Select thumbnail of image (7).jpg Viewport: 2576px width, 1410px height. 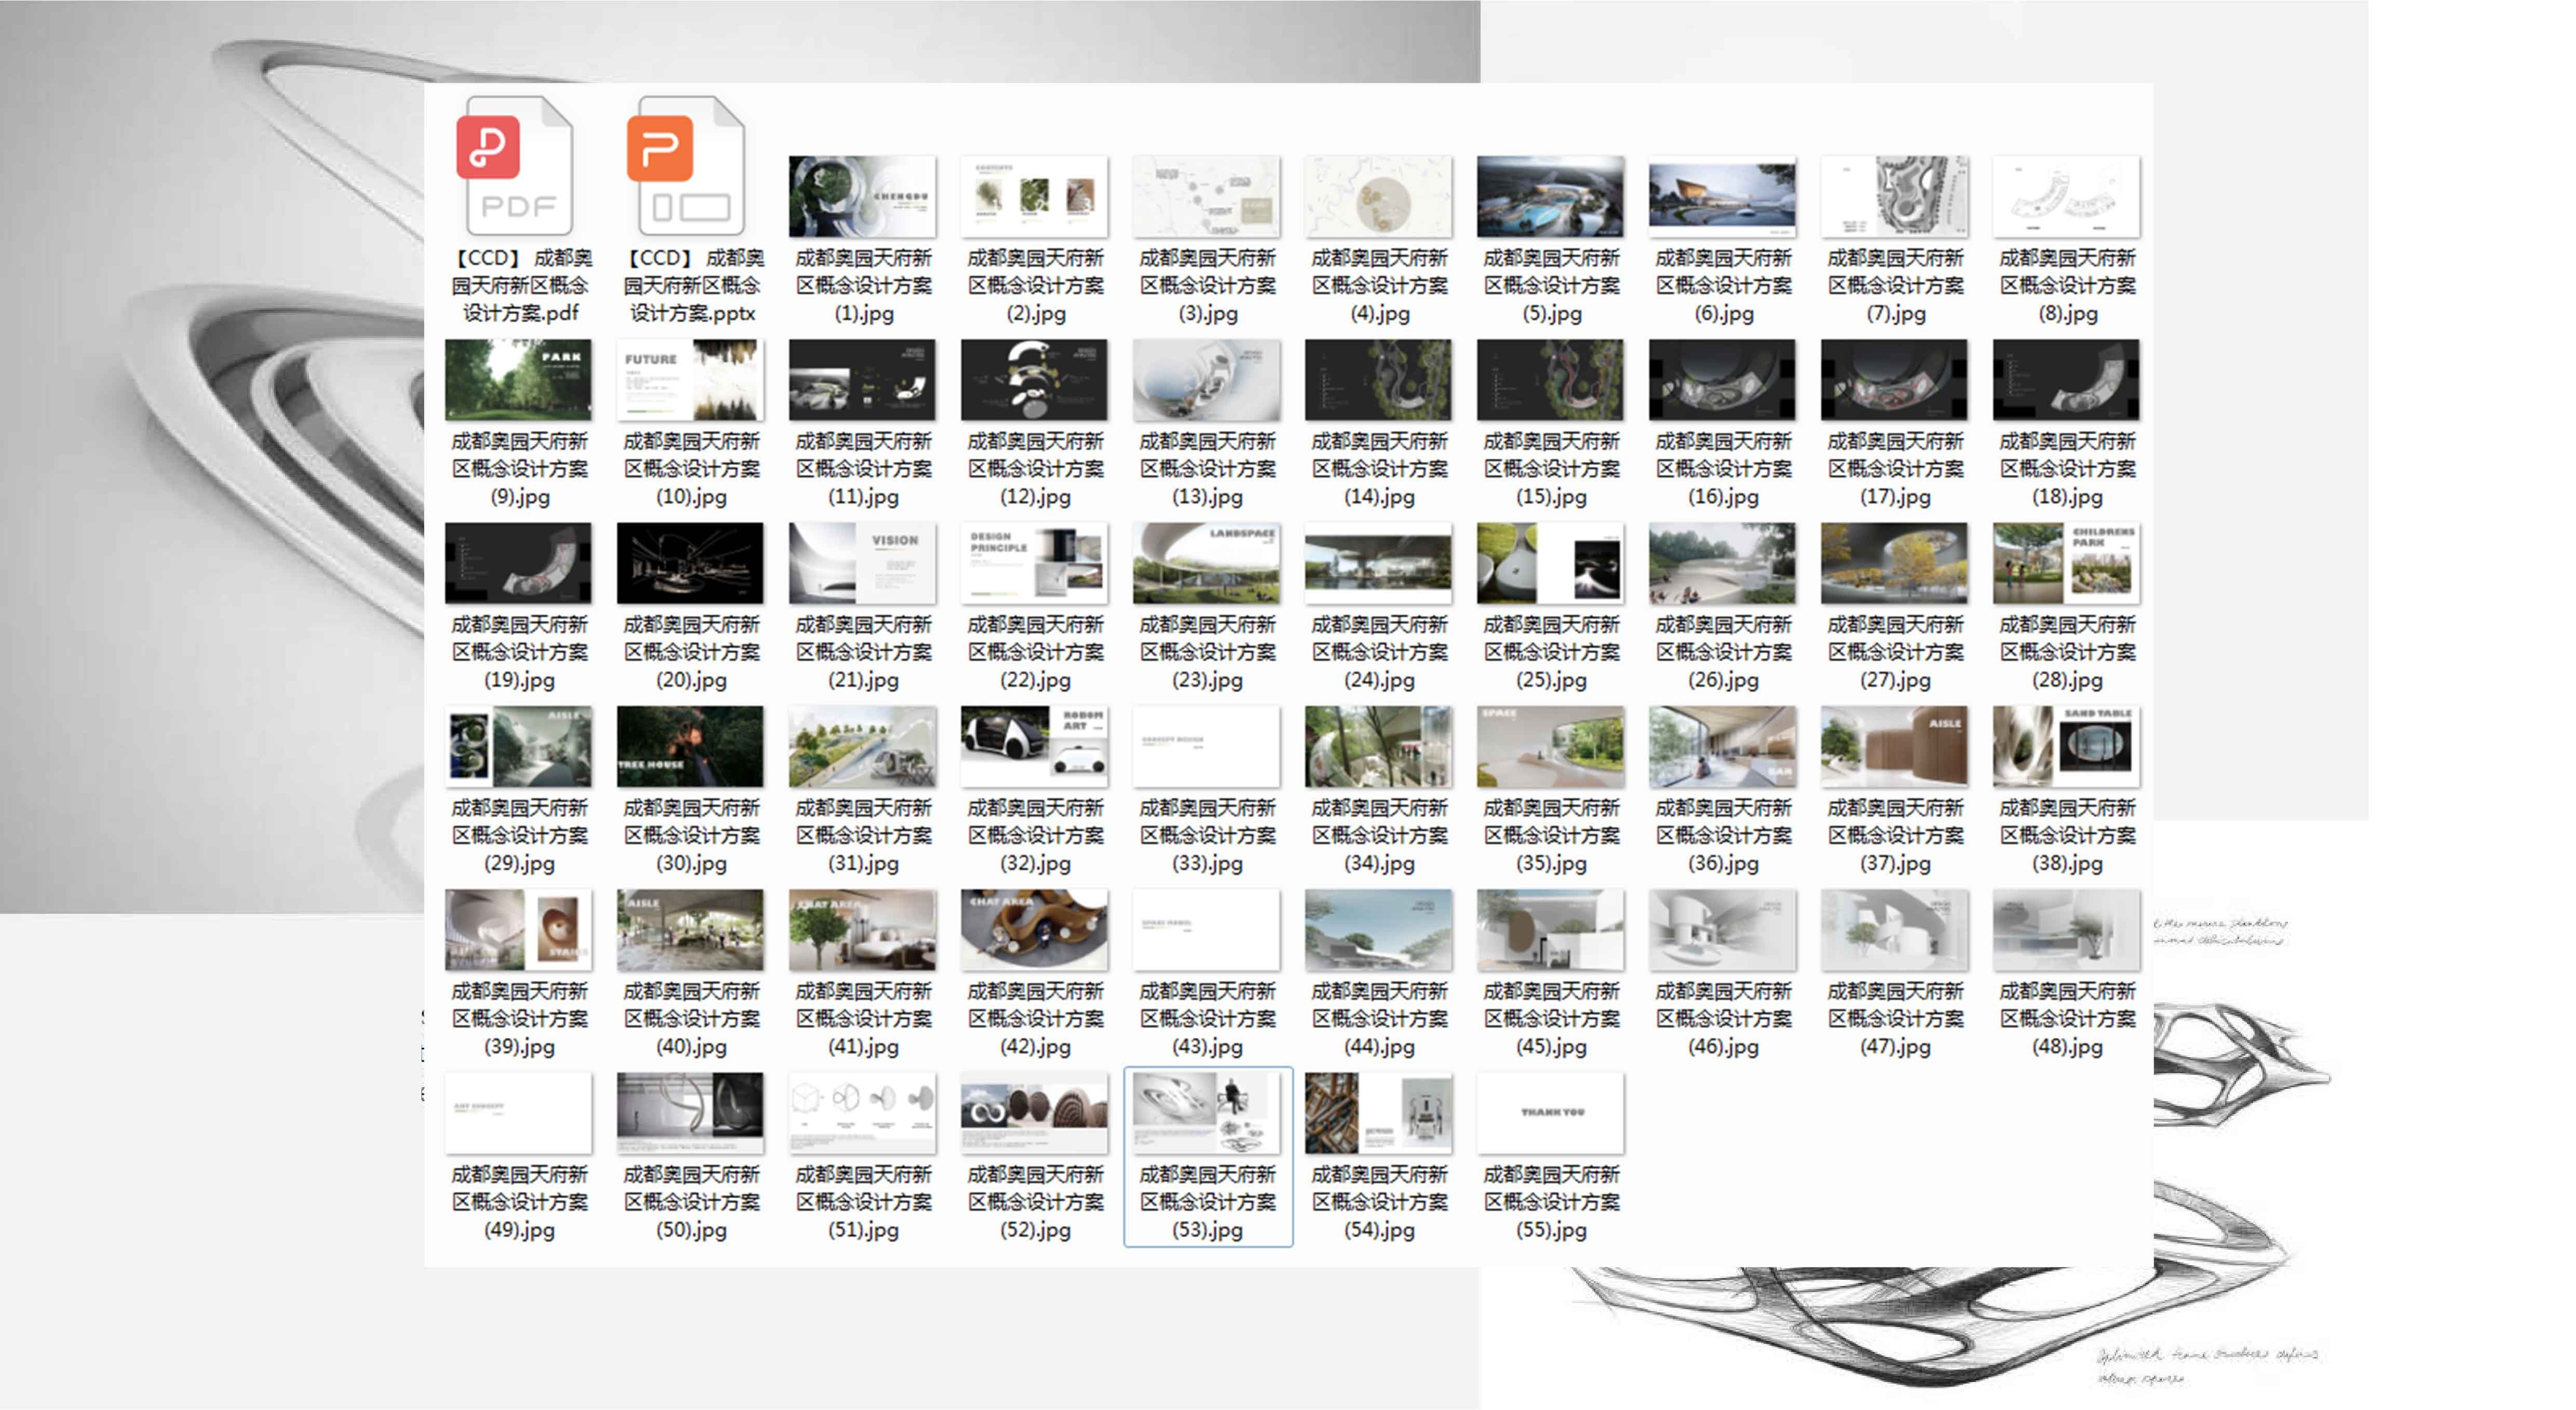[x=1894, y=197]
